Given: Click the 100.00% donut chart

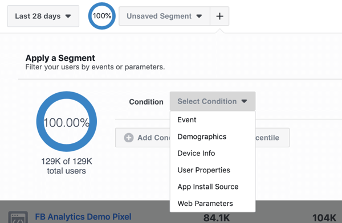Looking at the screenshot, I should click(x=67, y=122).
